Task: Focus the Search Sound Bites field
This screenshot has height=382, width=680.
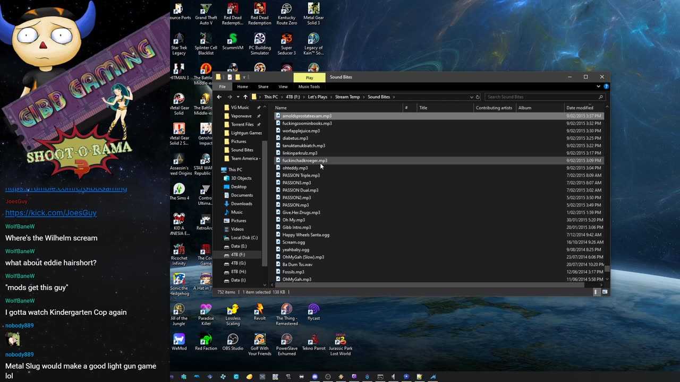Action: [545, 97]
